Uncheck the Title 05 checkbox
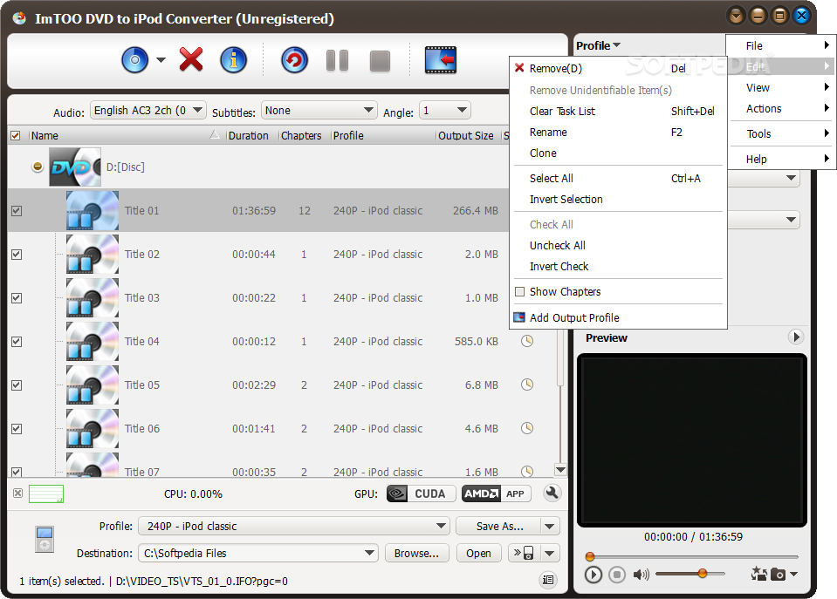 (x=17, y=385)
